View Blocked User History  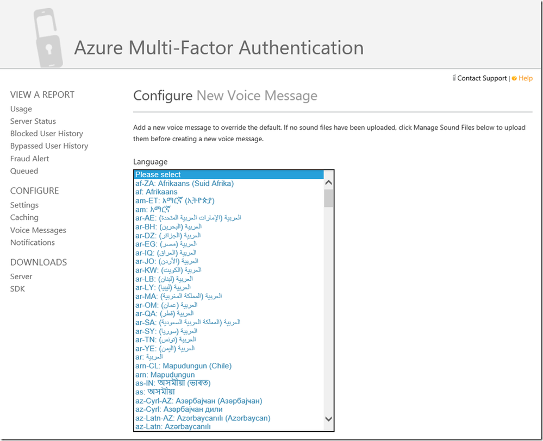(47, 134)
